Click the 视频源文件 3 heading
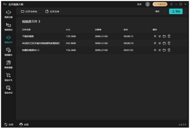190x129 pixels. click(31, 22)
